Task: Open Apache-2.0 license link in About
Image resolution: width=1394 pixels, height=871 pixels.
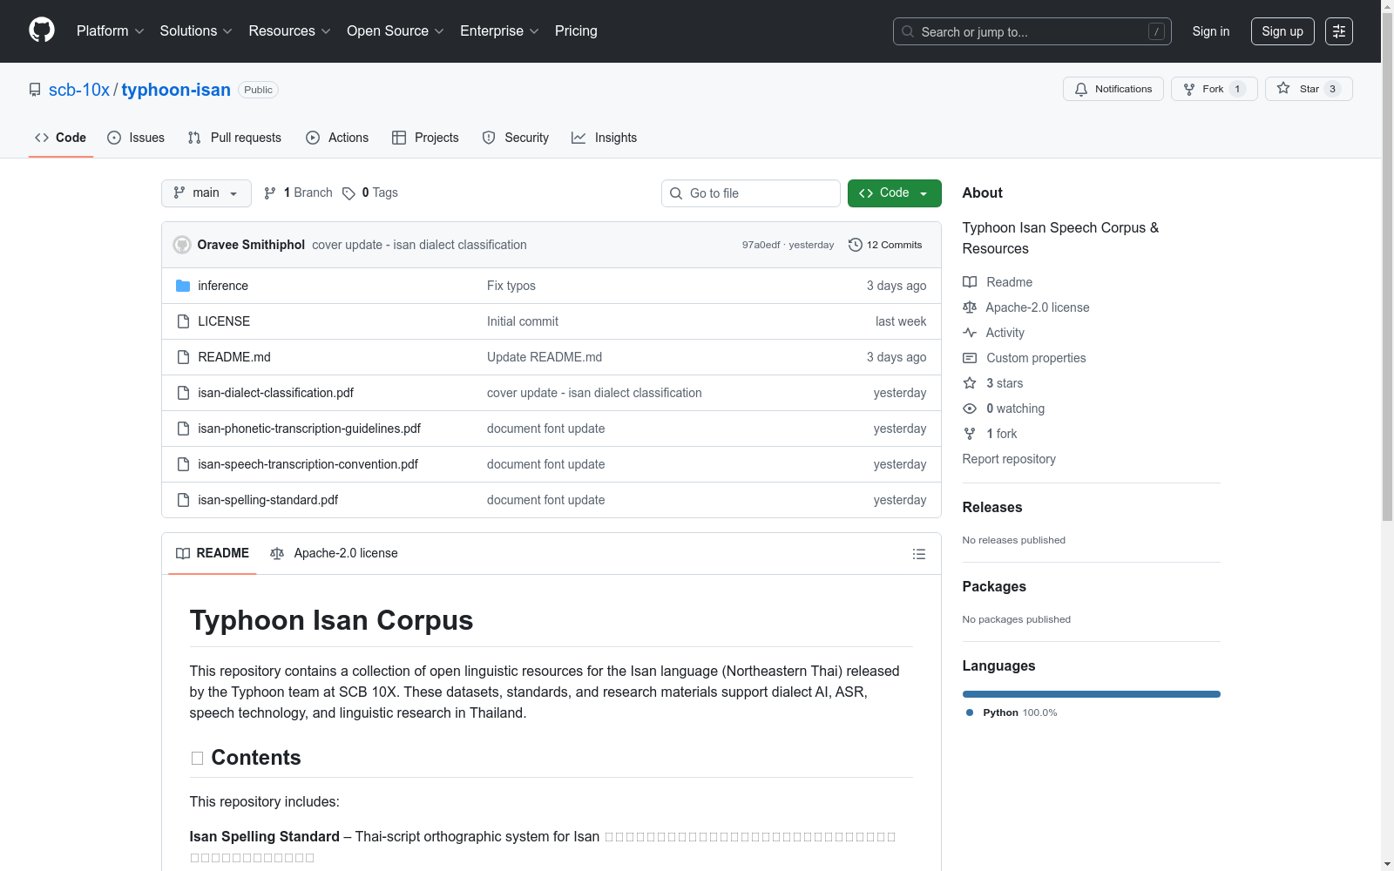Action: click(1026, 307)
